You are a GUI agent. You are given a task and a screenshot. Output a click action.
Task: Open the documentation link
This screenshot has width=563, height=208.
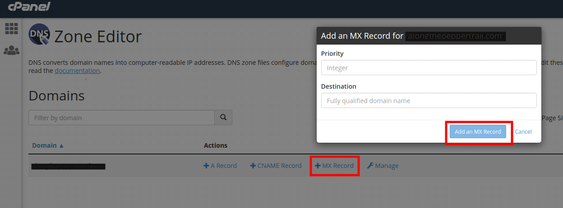(77, 71)
